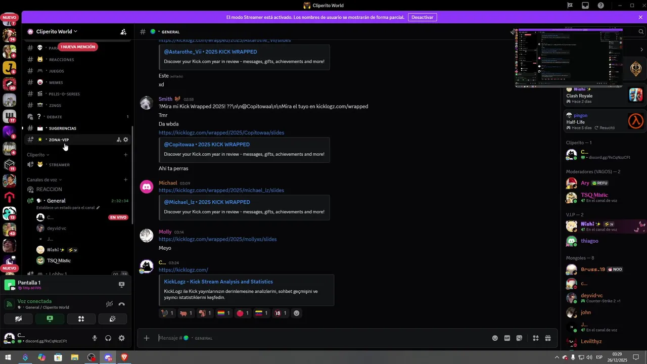Invite people to ZONA-VIP channel

(x=119, y=140)
